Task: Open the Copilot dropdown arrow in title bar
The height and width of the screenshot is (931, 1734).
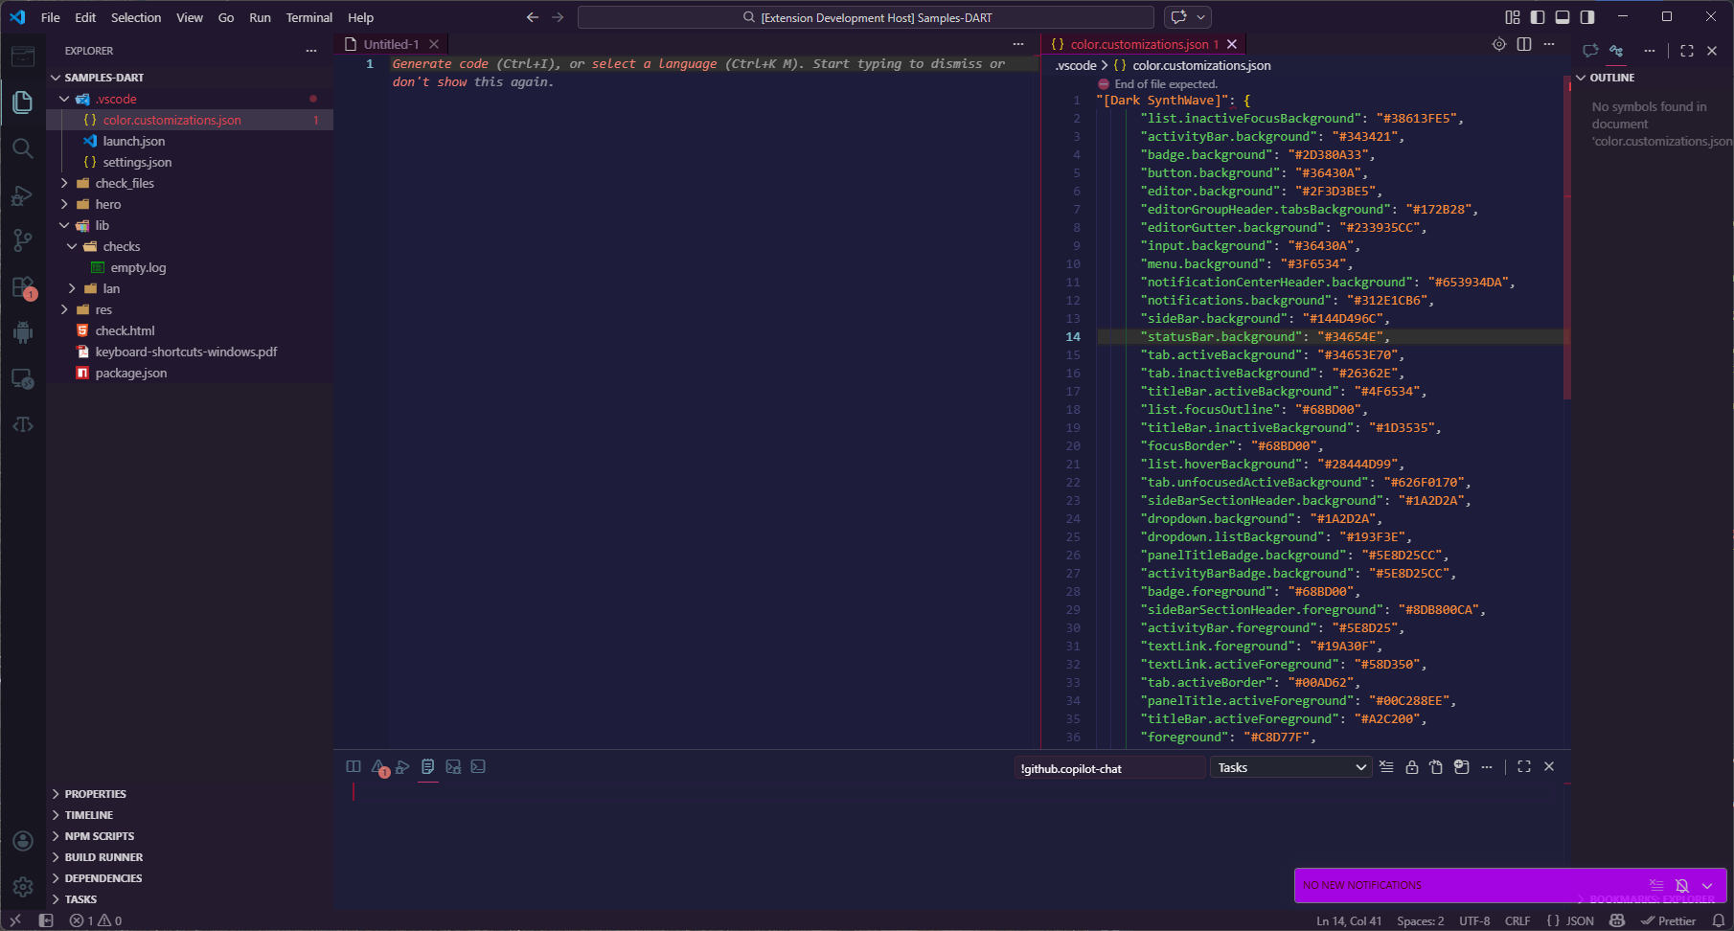Action: click(1201, 17)
